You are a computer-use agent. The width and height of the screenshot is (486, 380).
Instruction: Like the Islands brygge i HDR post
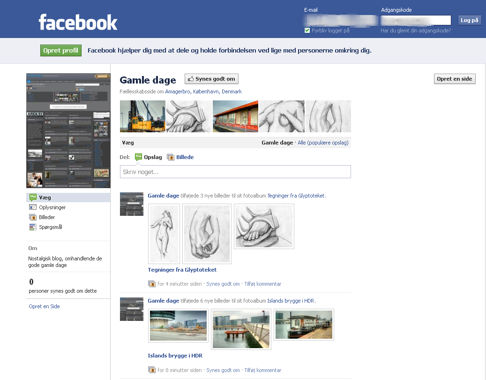[223, 370]
